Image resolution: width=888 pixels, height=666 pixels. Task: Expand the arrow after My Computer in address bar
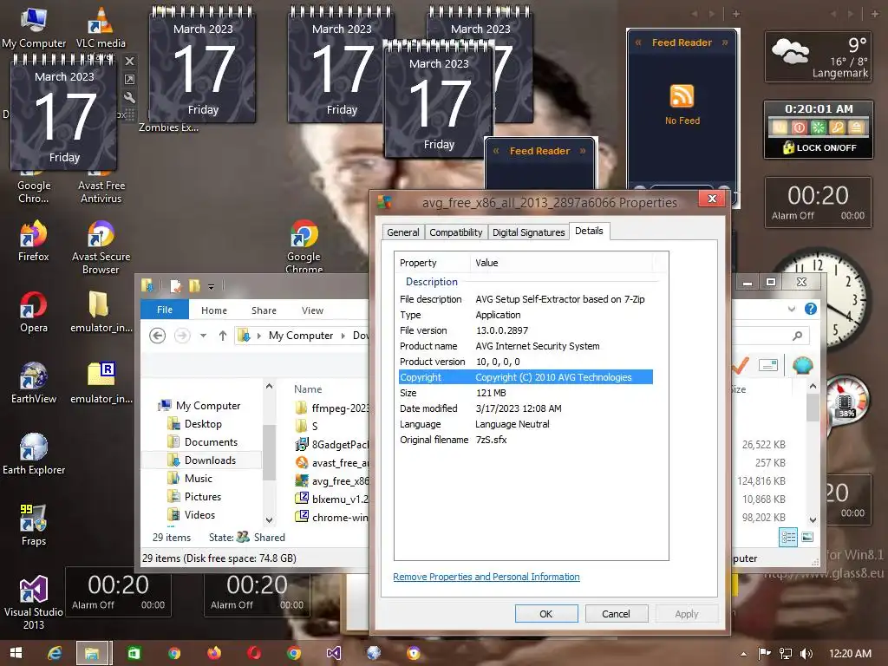tap(343, 336)
